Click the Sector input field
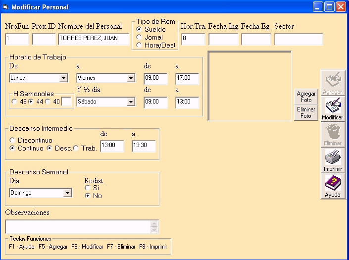Screen dimensions: 349x260 [x=299, y=39]
